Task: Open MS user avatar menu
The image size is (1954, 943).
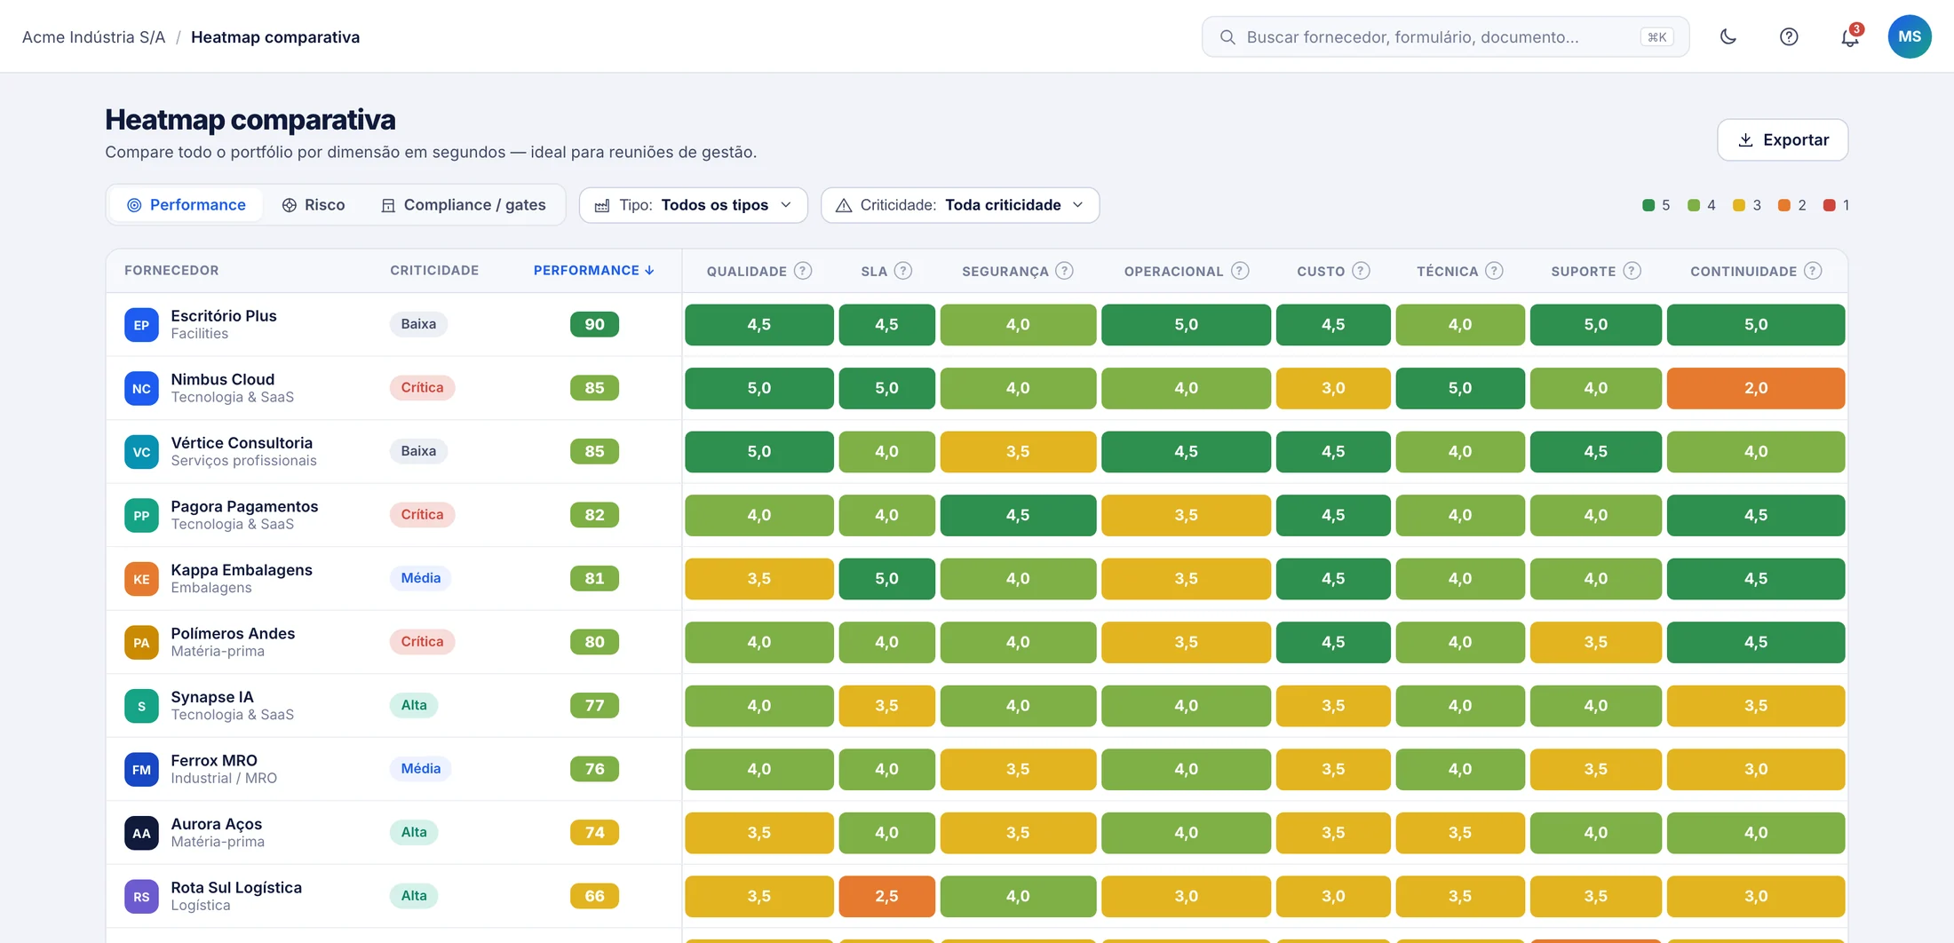Action: click(x=1910, y=36)
